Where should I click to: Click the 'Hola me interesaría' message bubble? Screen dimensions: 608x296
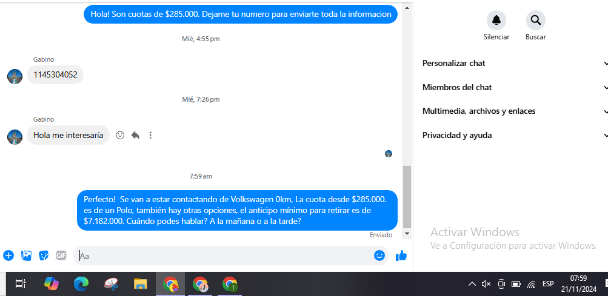coord(68,135)
